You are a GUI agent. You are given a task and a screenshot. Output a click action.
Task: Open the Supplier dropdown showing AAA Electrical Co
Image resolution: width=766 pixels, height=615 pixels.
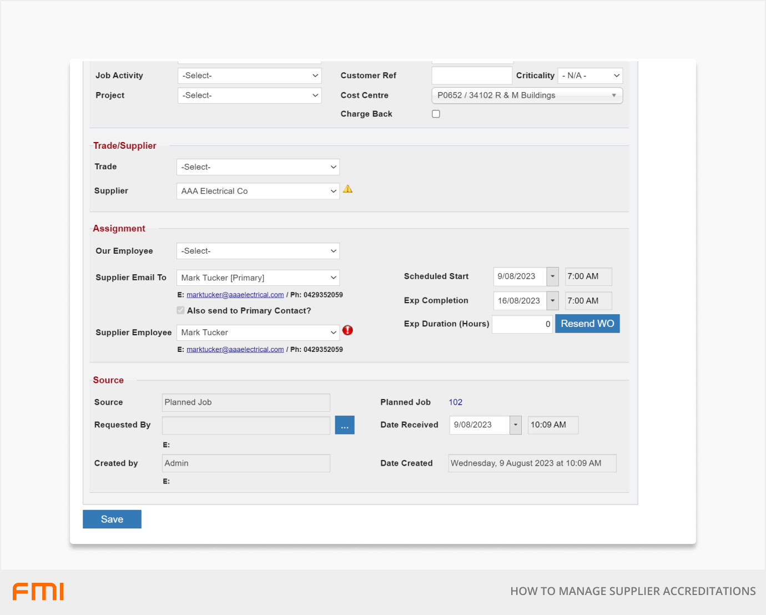pyautogui.click(x=258, y=191)
